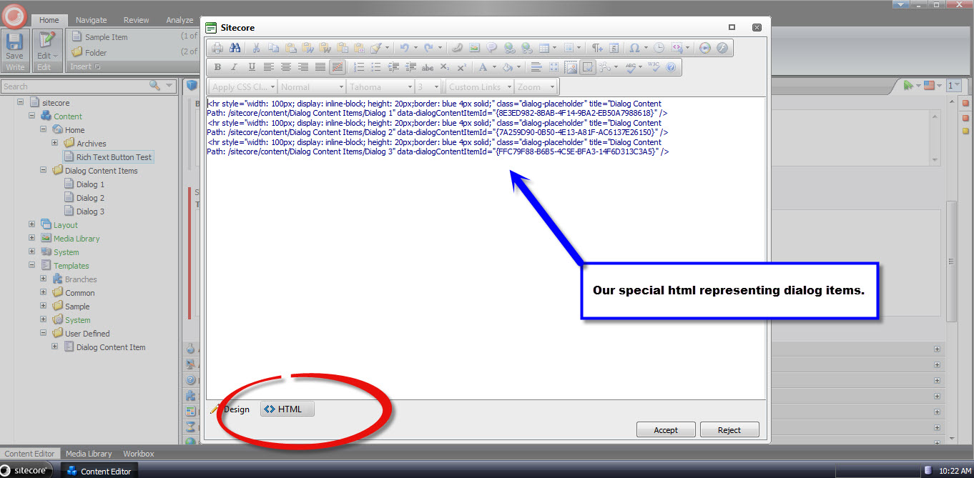
Task: Collapse the Dialog Content Items tree node
Action: point(44,171)
